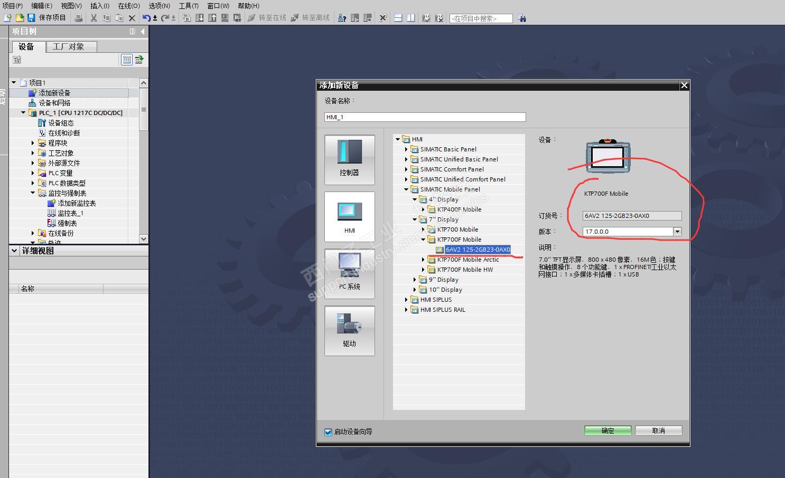
Task: Open the 帮助(H) menu
Action: [248, 6]
